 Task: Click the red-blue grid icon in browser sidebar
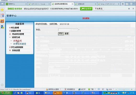[2, 15]
